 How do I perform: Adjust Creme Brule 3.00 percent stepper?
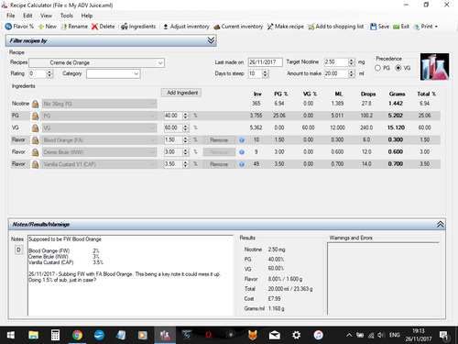[x=185, y=152]
